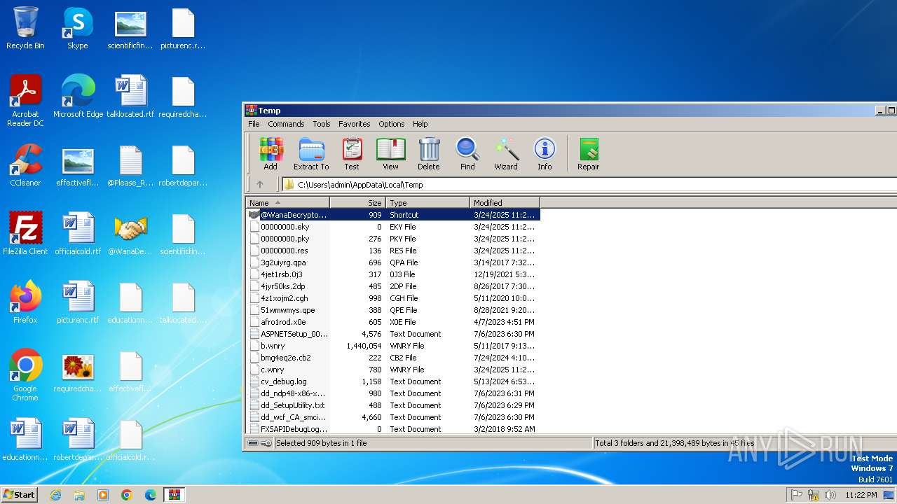
Task: Click the Test archive icon
Action: (352, 154)
